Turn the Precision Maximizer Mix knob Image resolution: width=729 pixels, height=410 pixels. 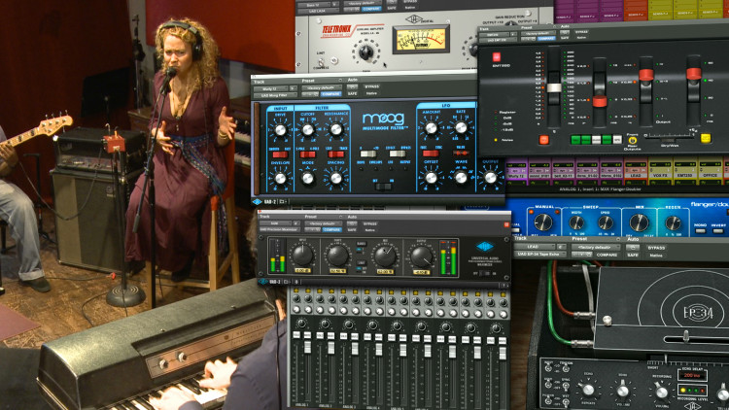(386, 256)
